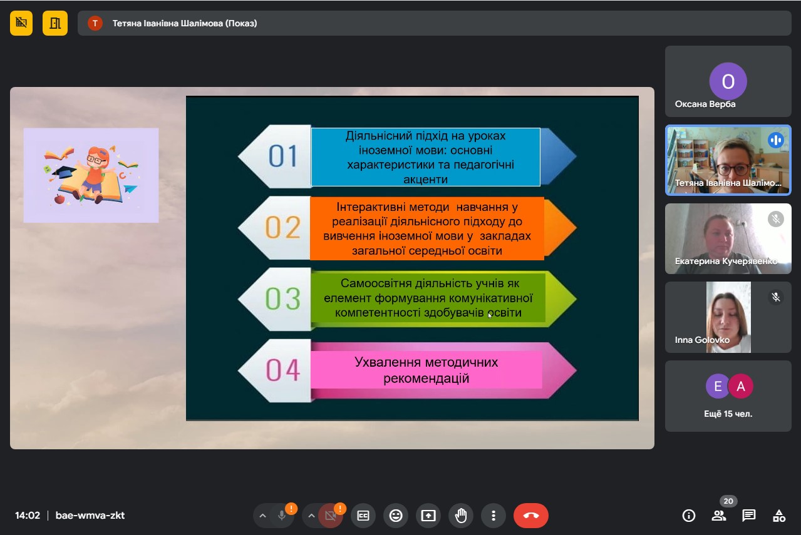
Task: Click the muted mic icon on Екатерина Кучерявенко's tile
Action: pos(776,218)
